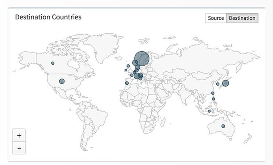The image size is (273, 165).
Task: Click the Ireland map bubble
Action: 126,70
